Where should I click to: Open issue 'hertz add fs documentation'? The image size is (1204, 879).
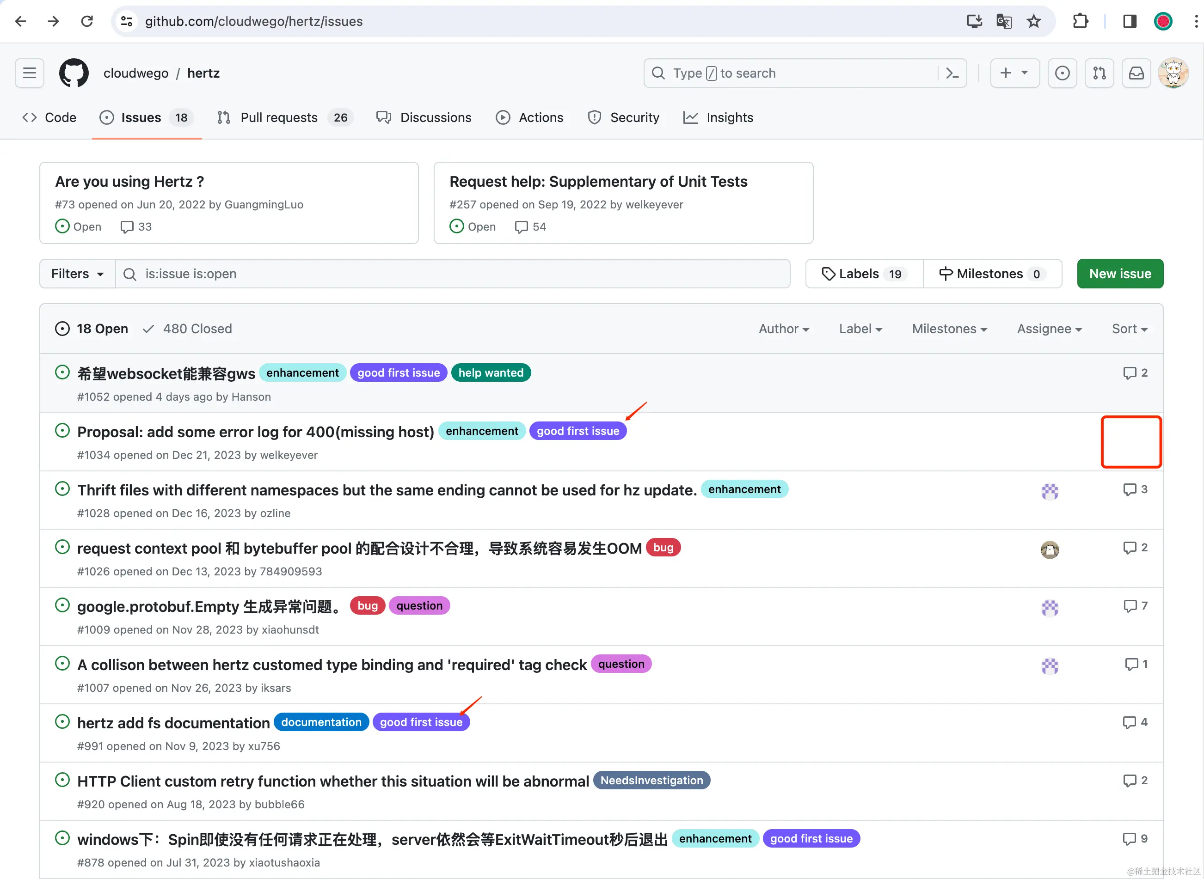click(x=173, y=723)
